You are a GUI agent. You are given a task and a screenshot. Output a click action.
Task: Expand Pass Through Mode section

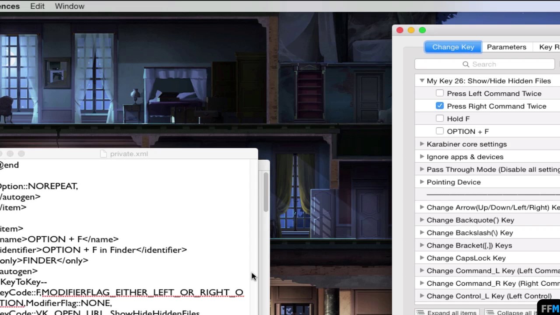422,169
